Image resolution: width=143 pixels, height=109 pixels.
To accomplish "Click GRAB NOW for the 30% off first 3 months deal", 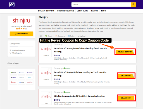I will point(126,98).
